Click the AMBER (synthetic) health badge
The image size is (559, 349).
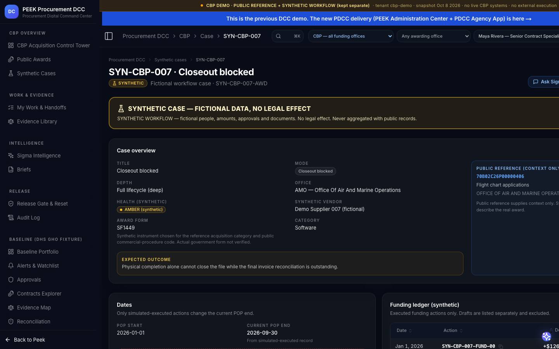click(x=141, y=209)
